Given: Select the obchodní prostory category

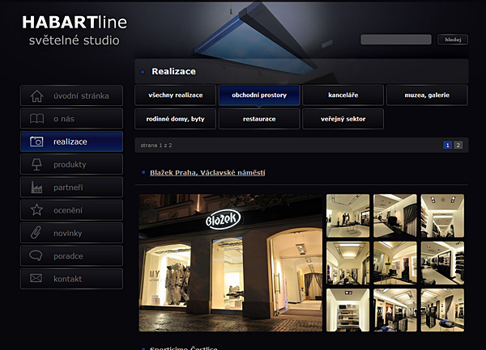Looking at the screenshot, I should tap(259, 95).
